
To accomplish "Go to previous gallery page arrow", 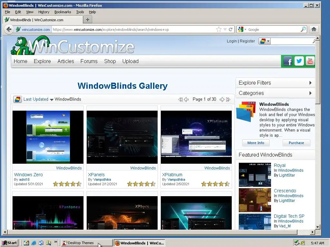I will pyautogui.click(x=186, y=99).
